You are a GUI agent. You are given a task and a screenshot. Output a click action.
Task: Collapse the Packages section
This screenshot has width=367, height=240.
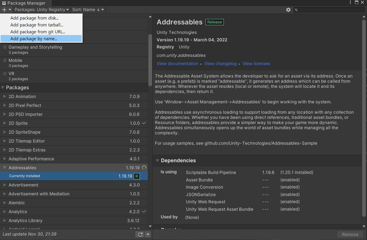(x=3, y=88)
